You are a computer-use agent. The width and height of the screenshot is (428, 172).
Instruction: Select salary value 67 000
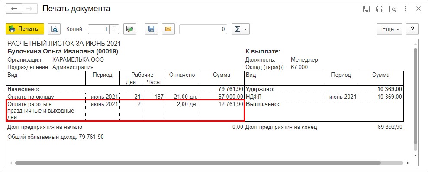(x=299, y=67)
